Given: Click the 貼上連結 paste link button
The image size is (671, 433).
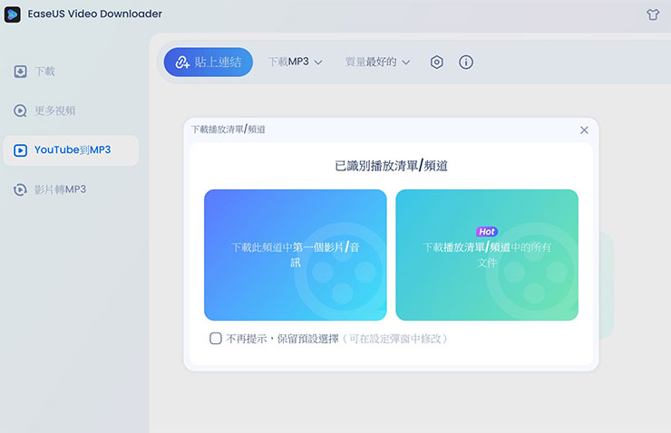Looking at the screenshot, I should tap(208, 63).
